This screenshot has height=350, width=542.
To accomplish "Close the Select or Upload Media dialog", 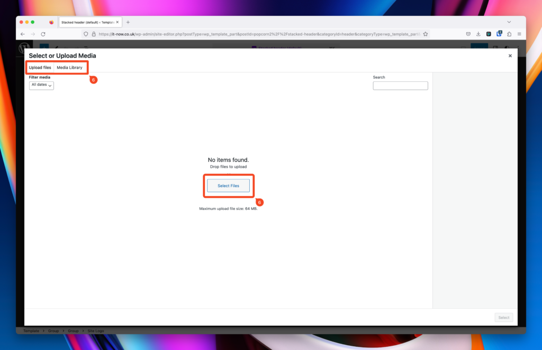I will point(510,56).
